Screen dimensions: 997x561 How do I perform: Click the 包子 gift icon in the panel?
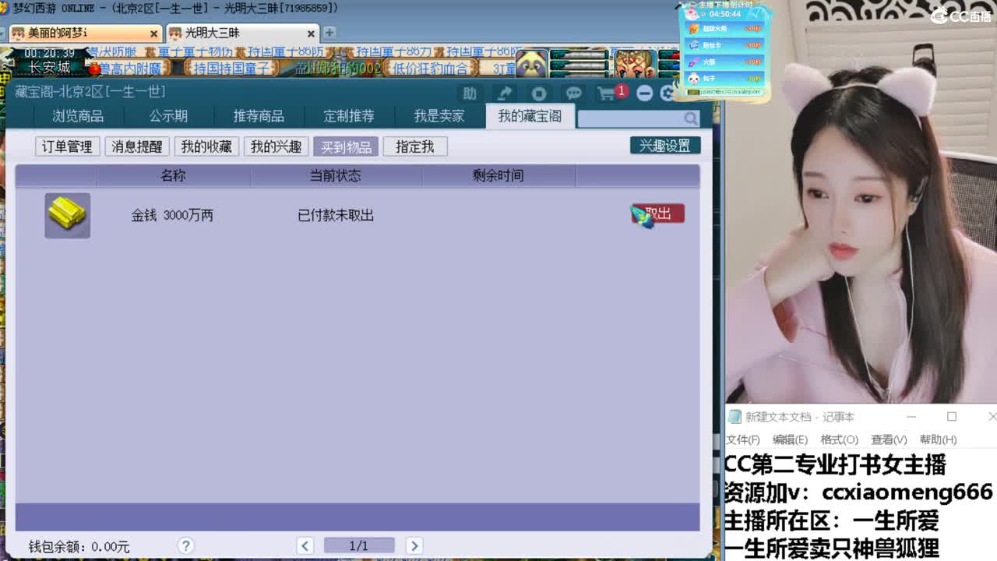[694, 77]
